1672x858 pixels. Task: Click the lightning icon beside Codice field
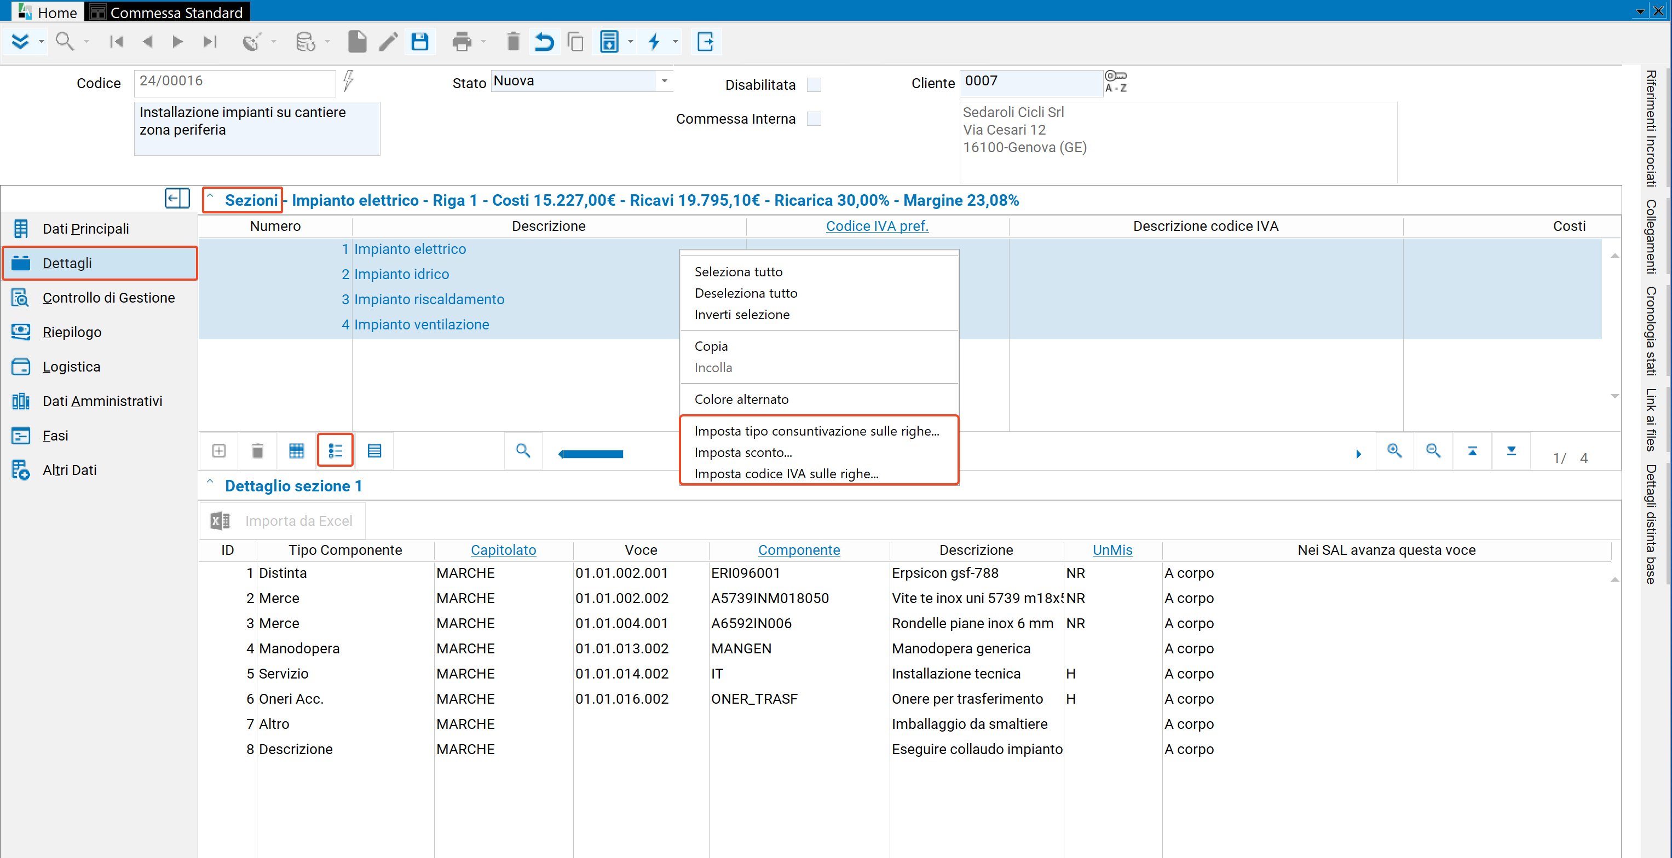pyautogui.click(x=349, y=80)
